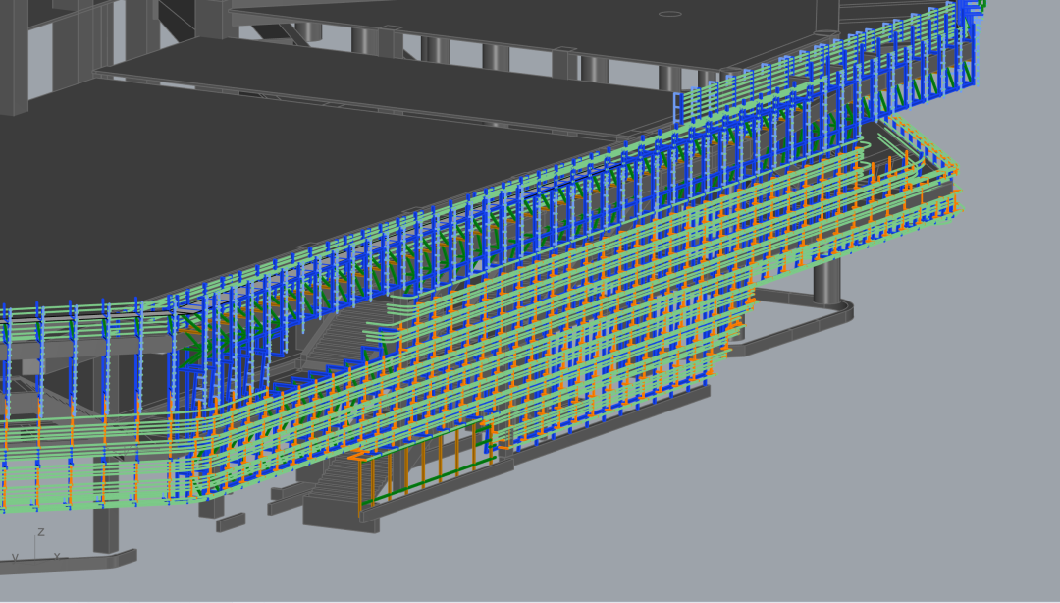Pick the small loose grey block near stair
This screenshot has width=1060, height=603.
click(x=231, y=521)
